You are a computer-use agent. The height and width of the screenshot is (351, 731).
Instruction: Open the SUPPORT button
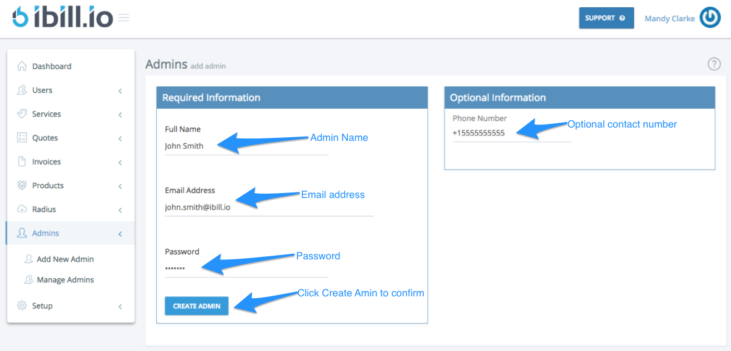point(606,18)
